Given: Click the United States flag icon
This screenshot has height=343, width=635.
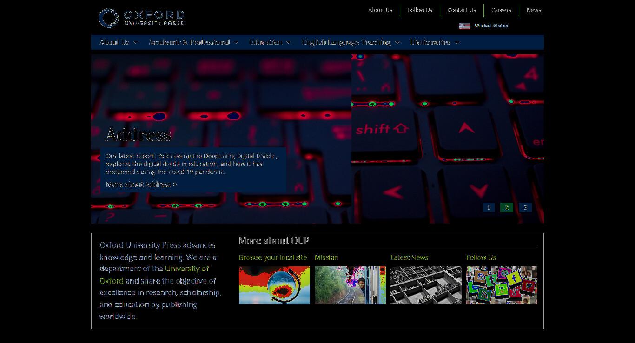Looking at the screenshot, I should [464, 26].
